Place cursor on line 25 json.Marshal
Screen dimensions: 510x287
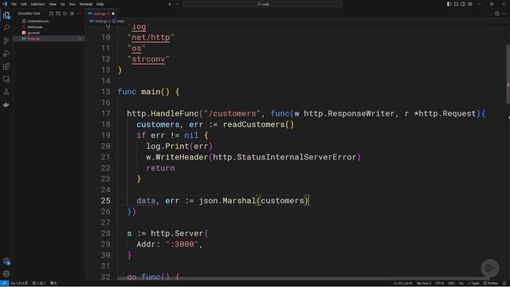tap(227, 201)
